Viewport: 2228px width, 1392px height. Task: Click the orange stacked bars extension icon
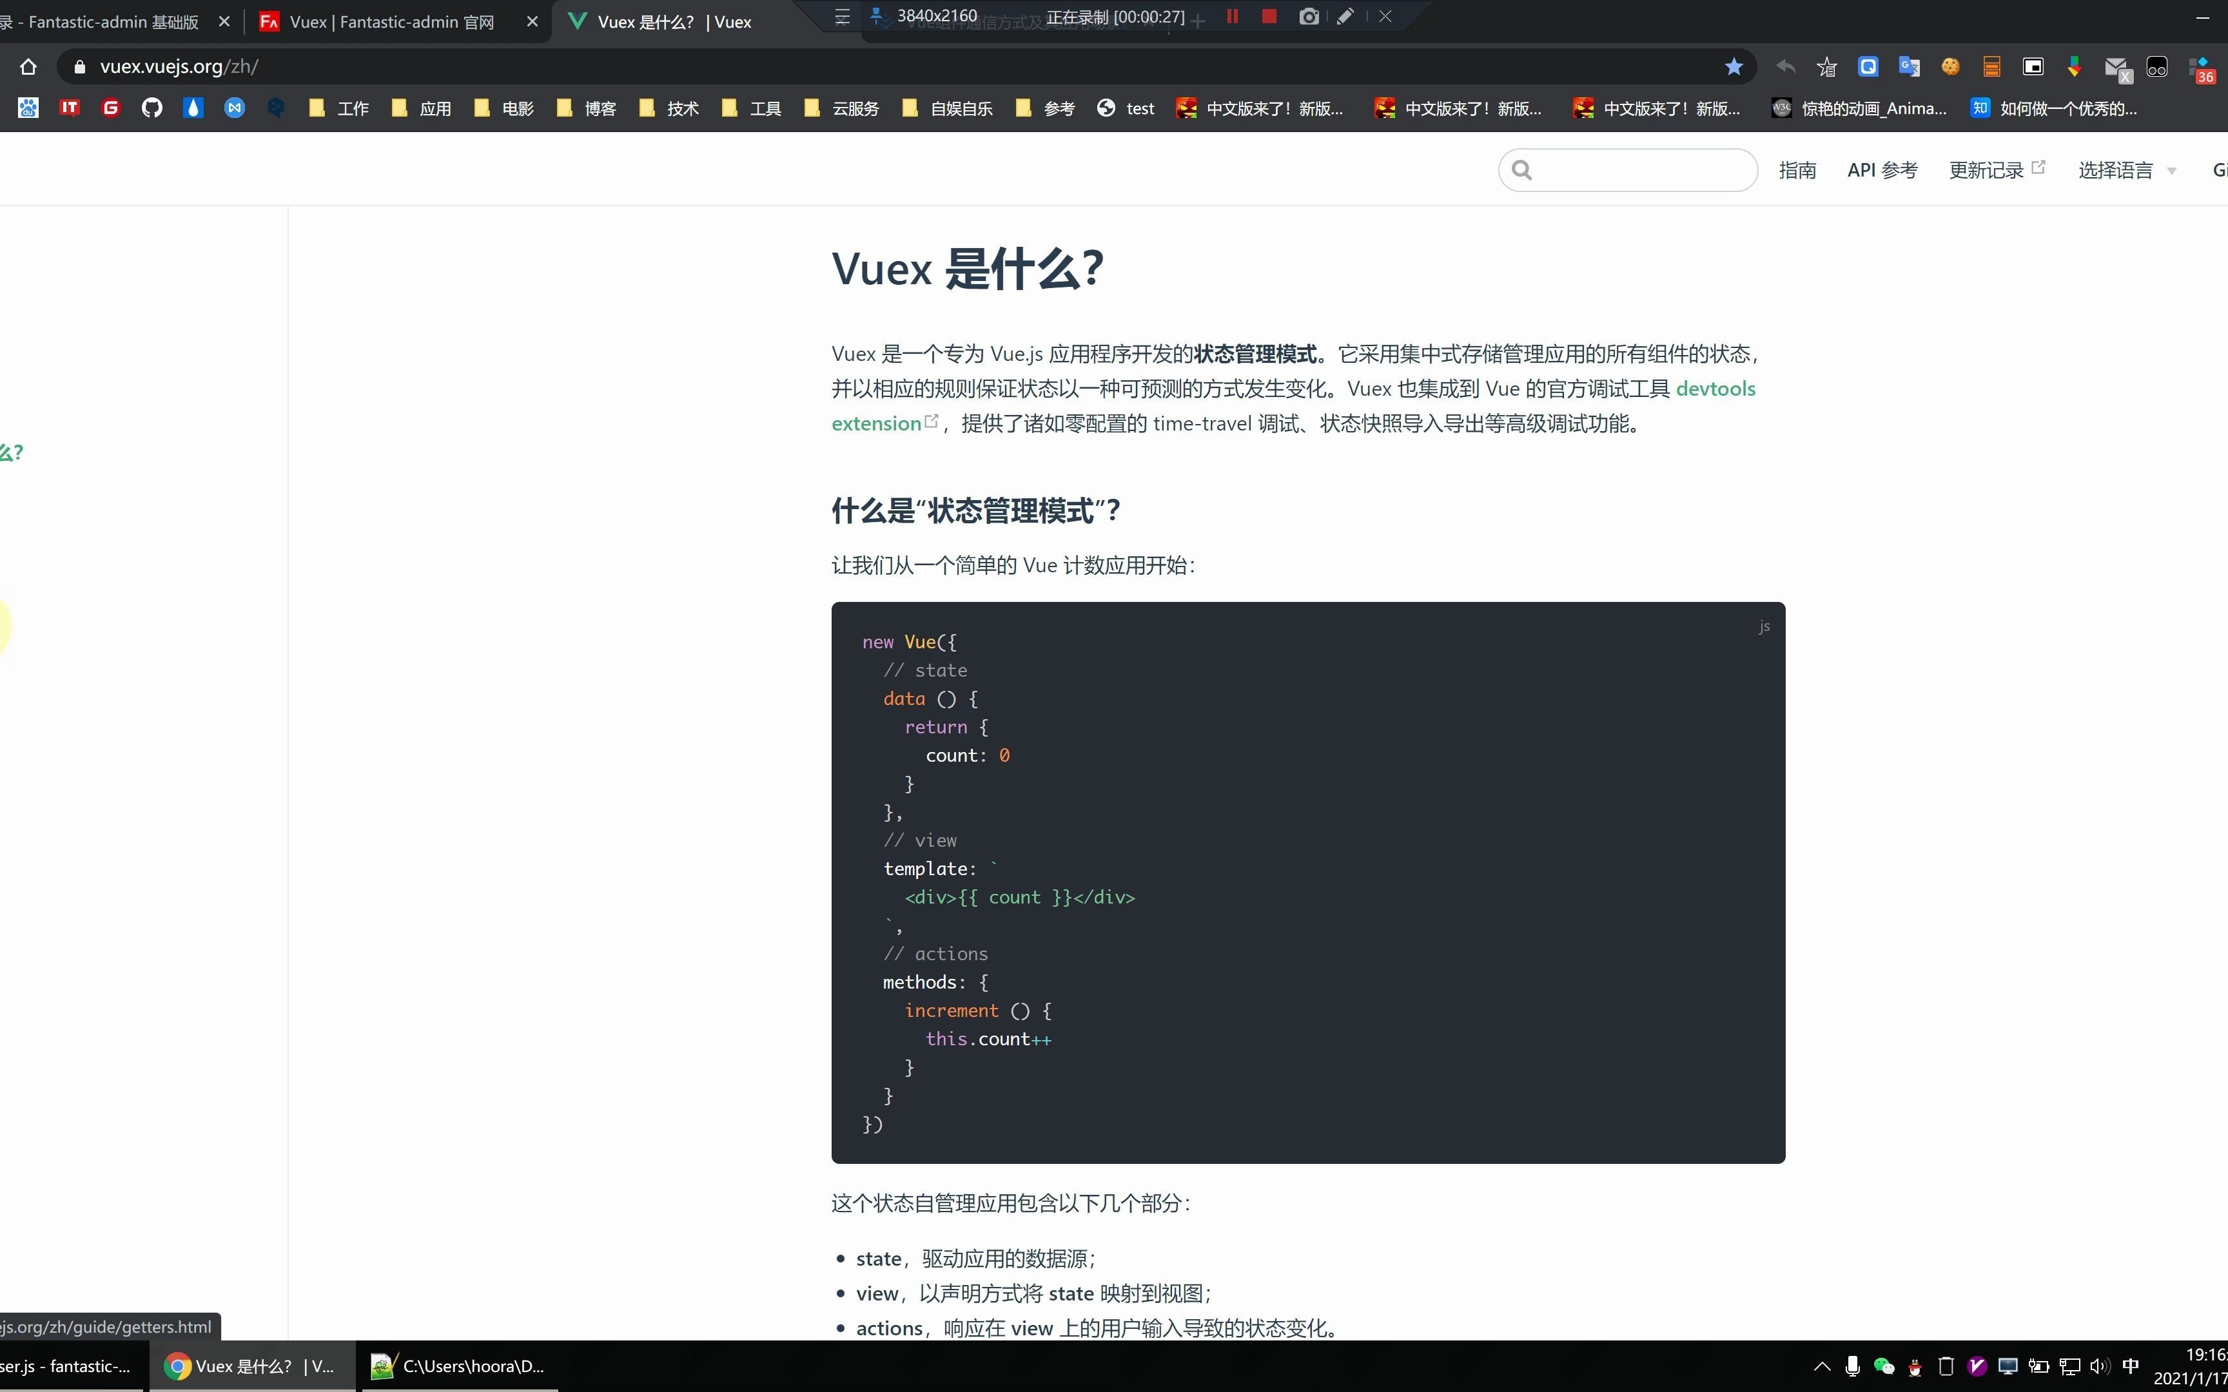coord(1991,66)
